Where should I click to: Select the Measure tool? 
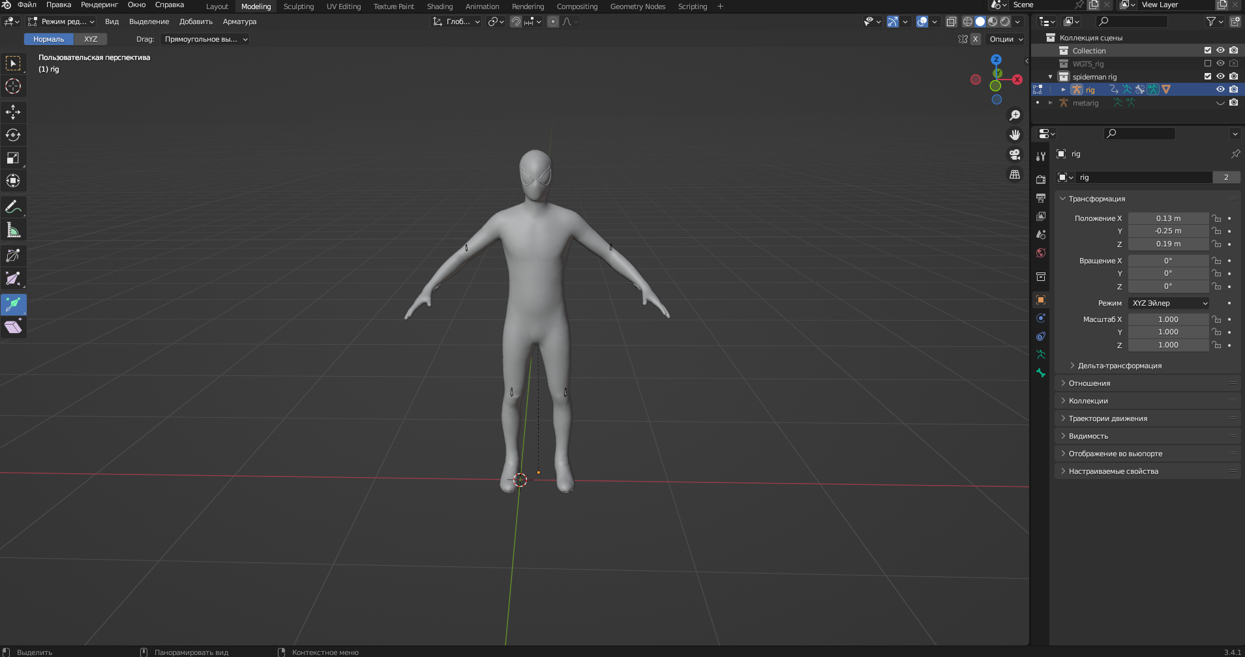pyautogui.click(x=13, y=229)
